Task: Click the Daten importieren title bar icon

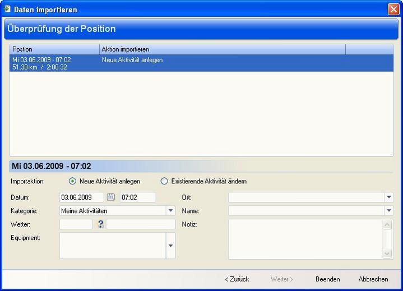Action: click(x=7, y=9)
